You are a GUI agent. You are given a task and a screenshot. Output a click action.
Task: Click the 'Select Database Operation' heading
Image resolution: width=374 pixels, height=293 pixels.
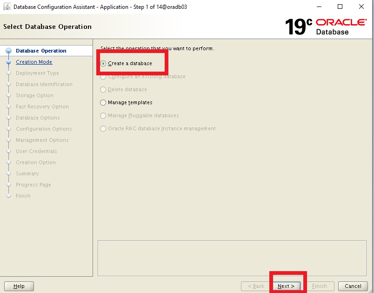pos(47,27)
